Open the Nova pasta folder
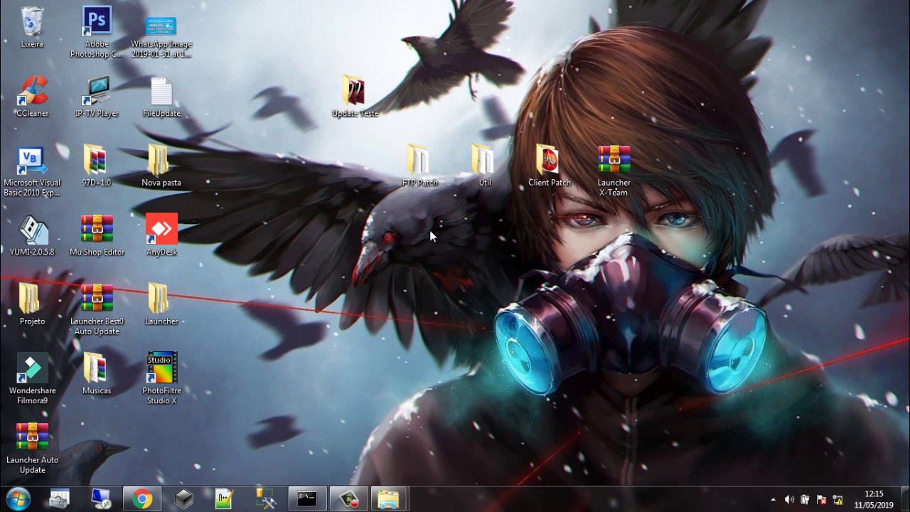The width and height of the screenshot is (910, 512). point(161,166)
